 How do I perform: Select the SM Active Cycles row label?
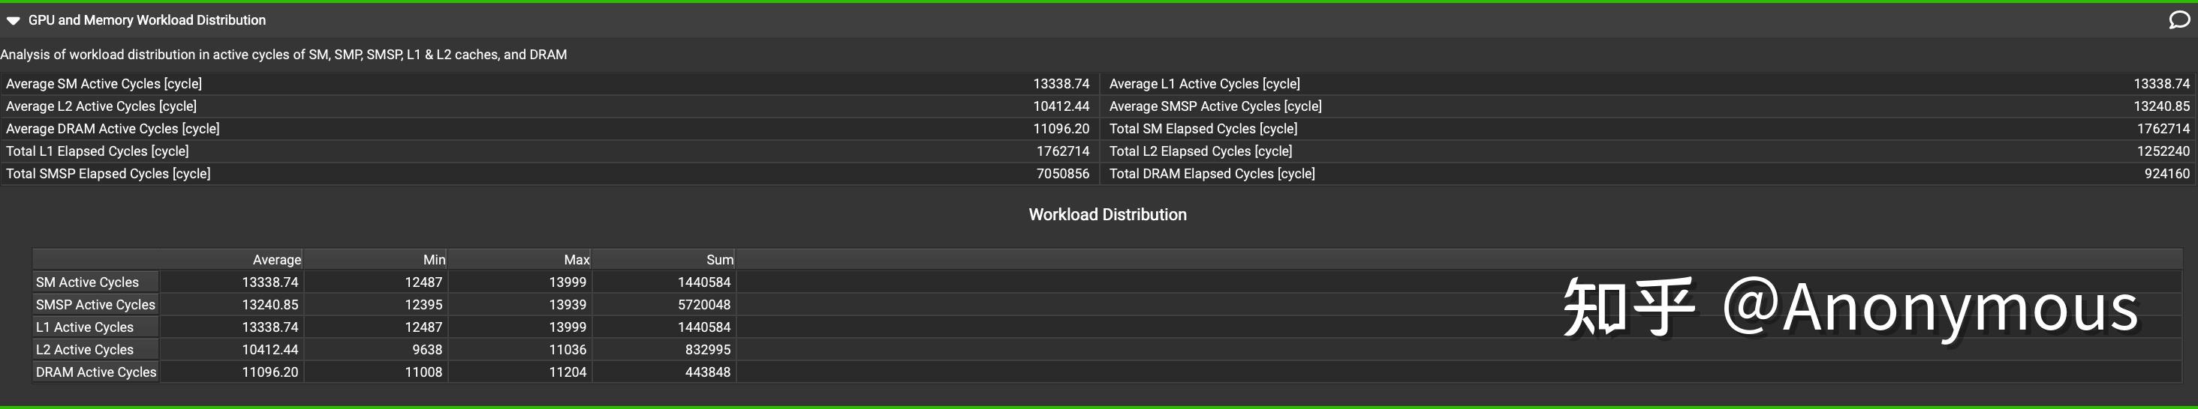click(x=87, y=282)
